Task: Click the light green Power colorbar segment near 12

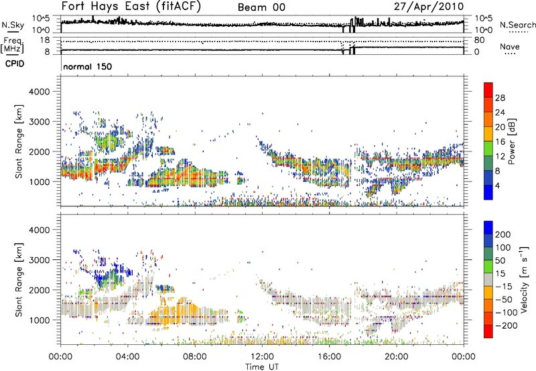Action: tap(488, 148)
